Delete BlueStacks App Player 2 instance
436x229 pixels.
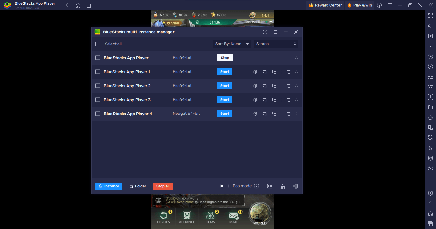[x=289, y=86]
